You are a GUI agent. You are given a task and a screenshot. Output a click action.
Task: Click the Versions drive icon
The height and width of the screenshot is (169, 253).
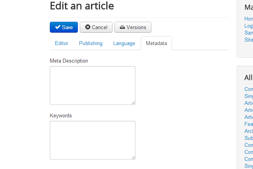[x=122, y=27]
